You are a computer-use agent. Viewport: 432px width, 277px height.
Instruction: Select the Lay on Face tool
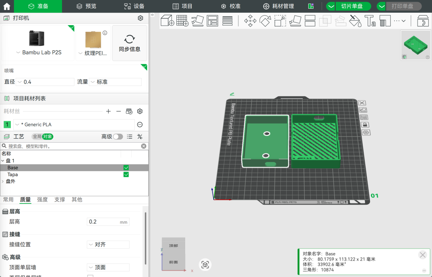[x=295, y=21]
